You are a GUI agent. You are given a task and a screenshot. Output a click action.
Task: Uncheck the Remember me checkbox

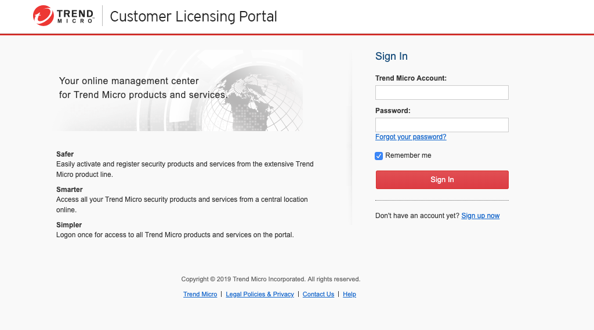coord(379,155)
